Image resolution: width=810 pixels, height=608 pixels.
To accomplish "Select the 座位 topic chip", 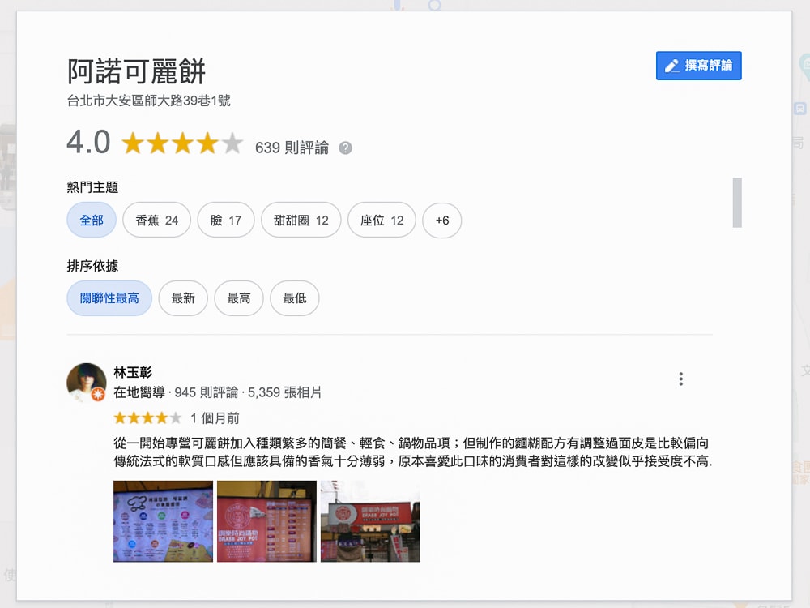I will click(382, 220).
